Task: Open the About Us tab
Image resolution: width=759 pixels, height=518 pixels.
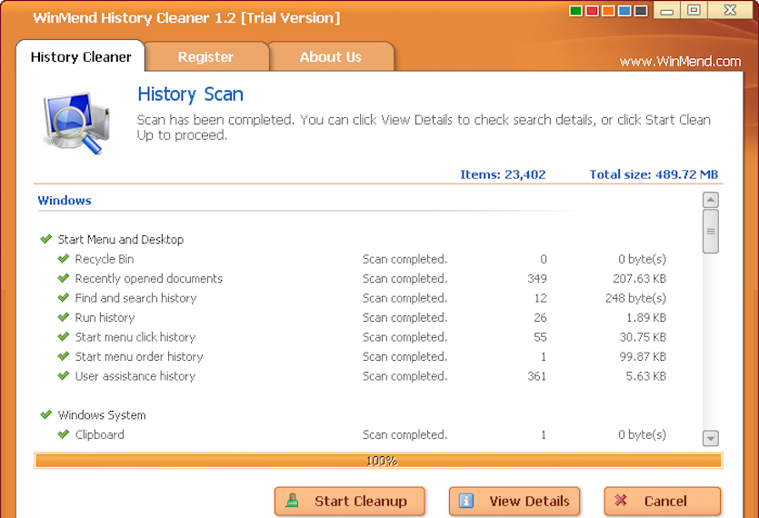Action: point(331,56)
